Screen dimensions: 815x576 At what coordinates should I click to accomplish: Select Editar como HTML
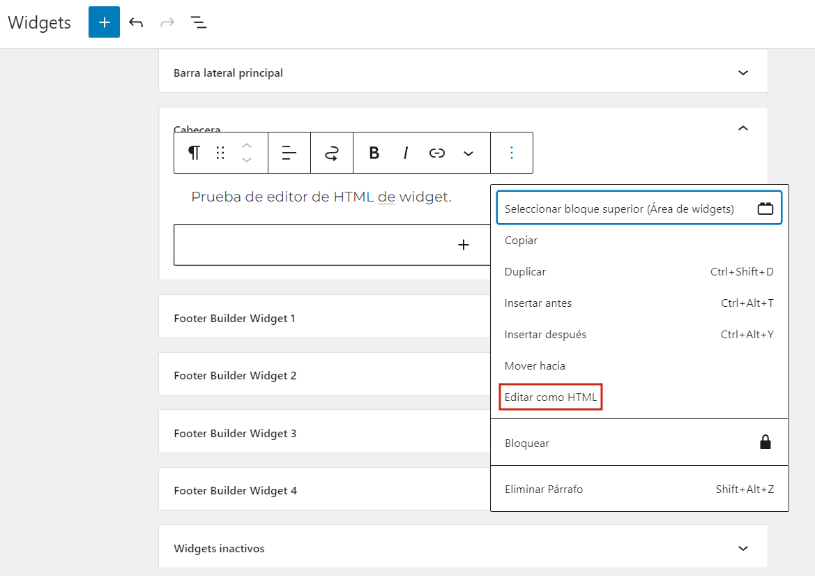point(550,397)
